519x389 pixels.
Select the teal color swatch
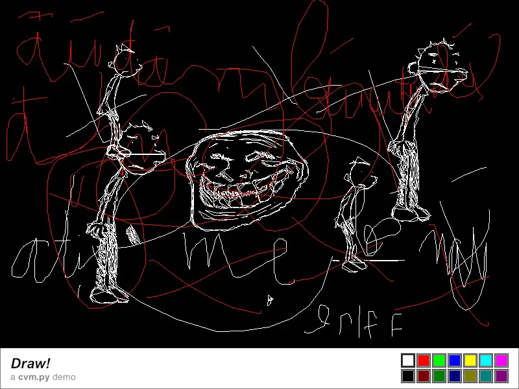click(x=486, y=376)
